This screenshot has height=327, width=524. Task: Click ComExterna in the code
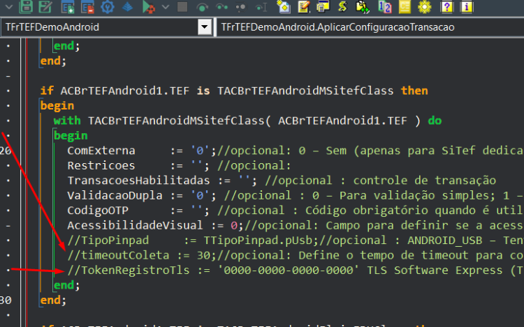pyautogui.click(x=101, y=151)
